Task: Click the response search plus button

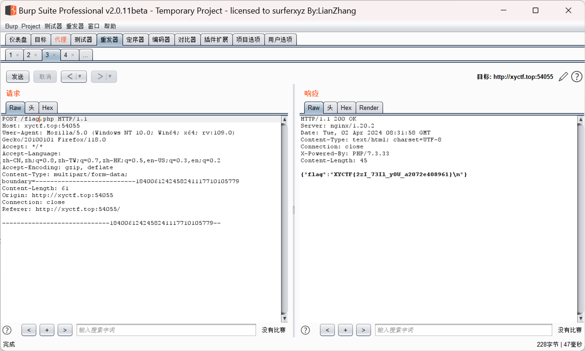Action: [x=345, y=330]
